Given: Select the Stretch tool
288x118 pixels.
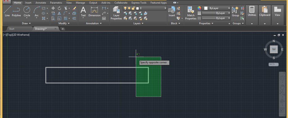Looking at the screenshot, I should (x=53, y=18).
